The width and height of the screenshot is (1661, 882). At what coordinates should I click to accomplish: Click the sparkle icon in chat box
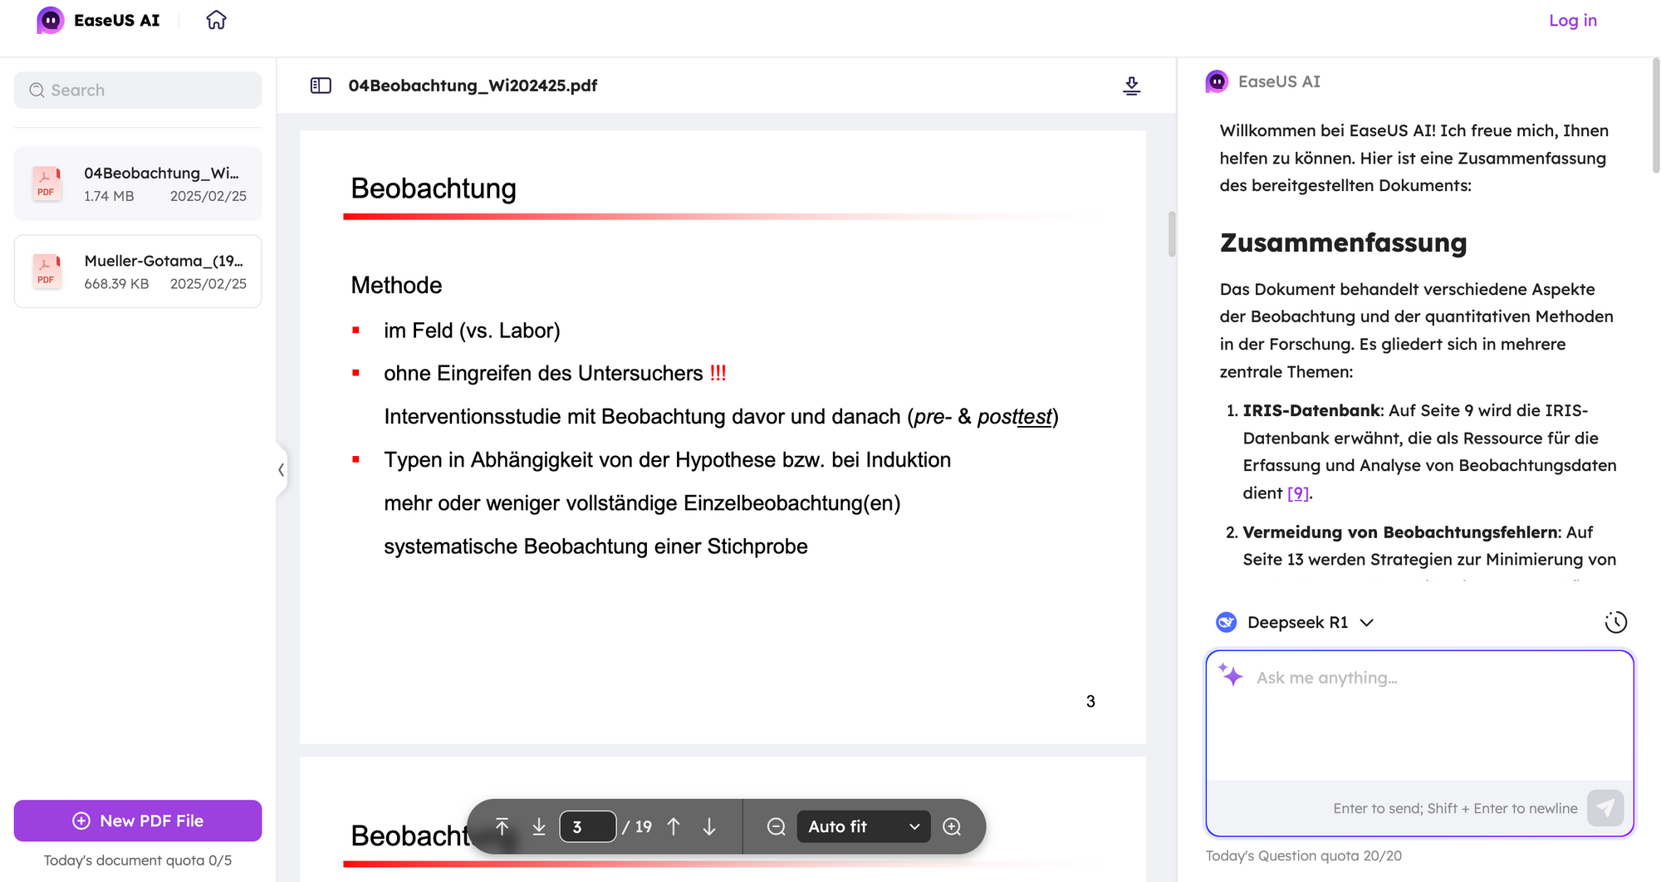(x=1231, y=675)
